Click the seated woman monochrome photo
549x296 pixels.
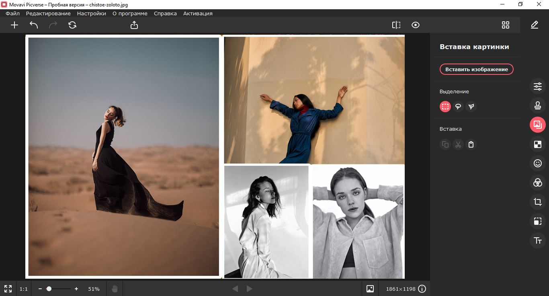(x=266, y=222)
